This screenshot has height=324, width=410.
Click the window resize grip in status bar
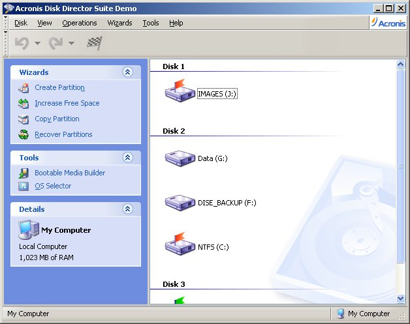[x=402, y=316]
